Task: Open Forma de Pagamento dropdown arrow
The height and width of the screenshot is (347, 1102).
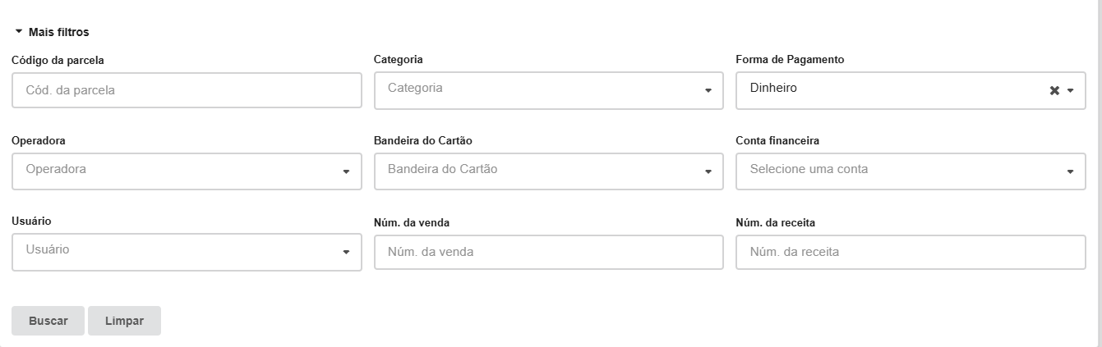Action: pos(1070,90)
